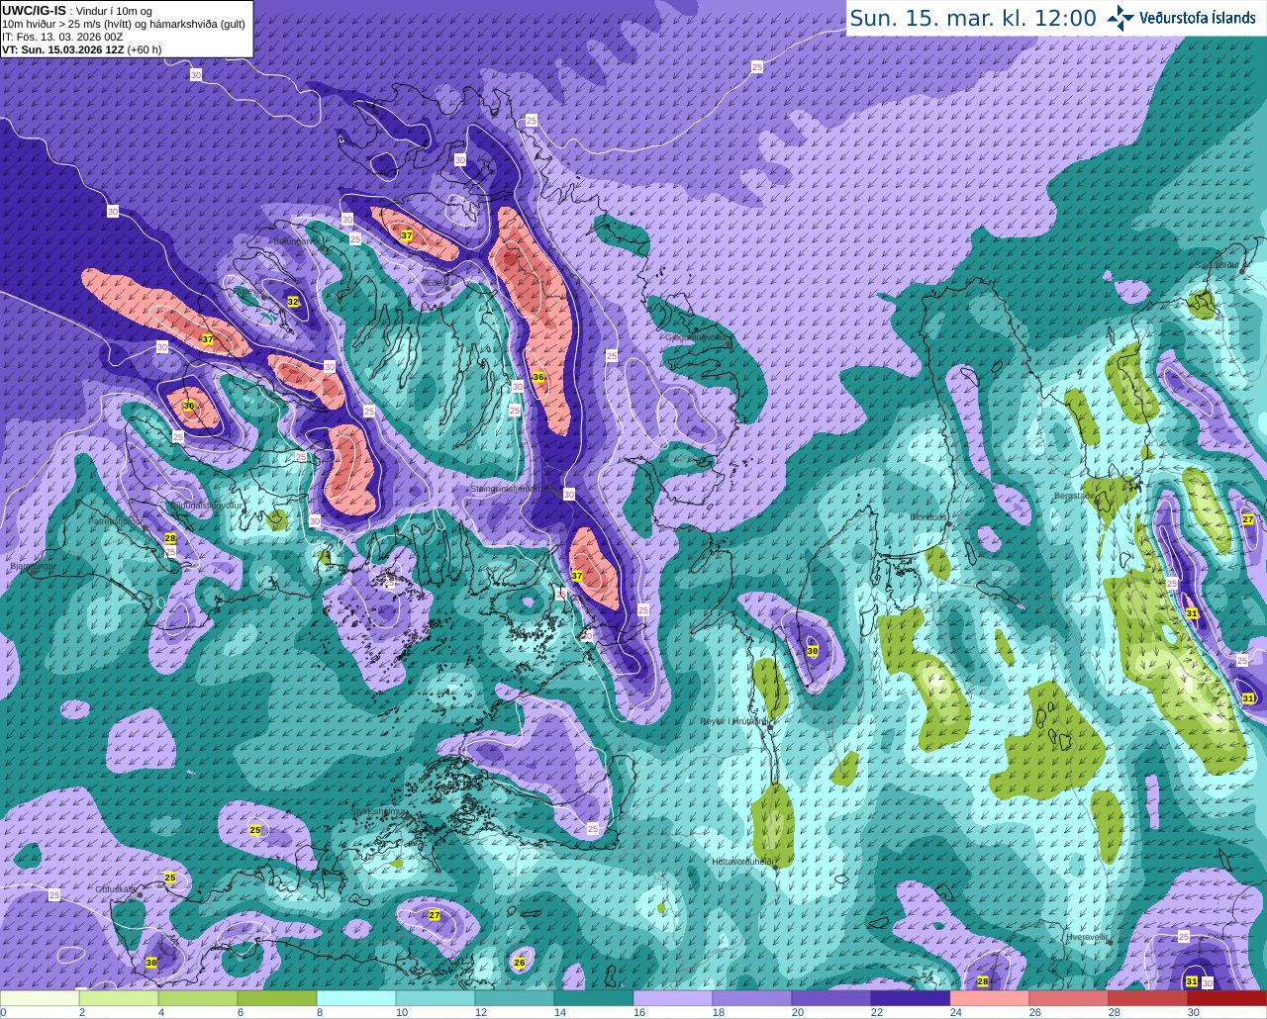
Task: Click the yellow 28 gust marker near Patreksfjörður
Action: (x=170, y=538)
